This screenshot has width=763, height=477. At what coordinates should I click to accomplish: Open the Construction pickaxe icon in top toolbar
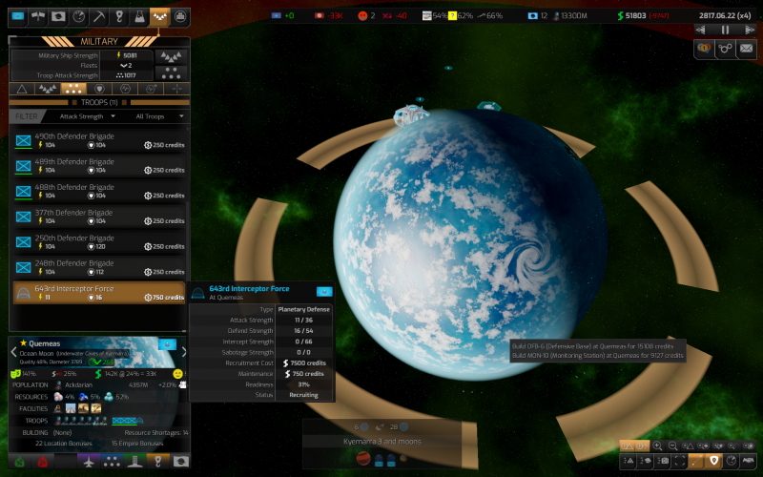point(98,16)
